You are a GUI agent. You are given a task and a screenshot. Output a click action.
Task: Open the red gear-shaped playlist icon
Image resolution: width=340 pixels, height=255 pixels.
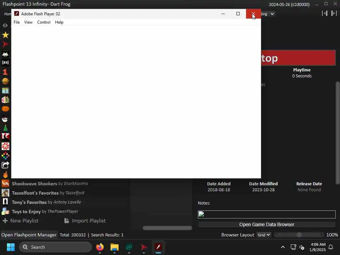coord(5,146)
